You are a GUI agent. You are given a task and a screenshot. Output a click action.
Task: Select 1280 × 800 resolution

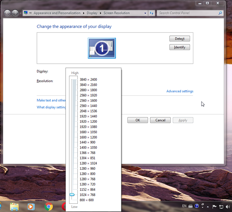[87, 174]
